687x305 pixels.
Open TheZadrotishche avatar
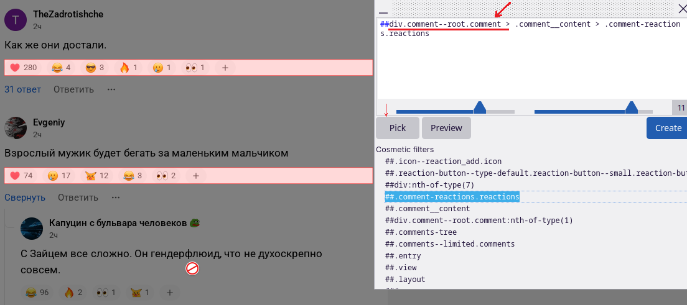[x=16, y=20]
